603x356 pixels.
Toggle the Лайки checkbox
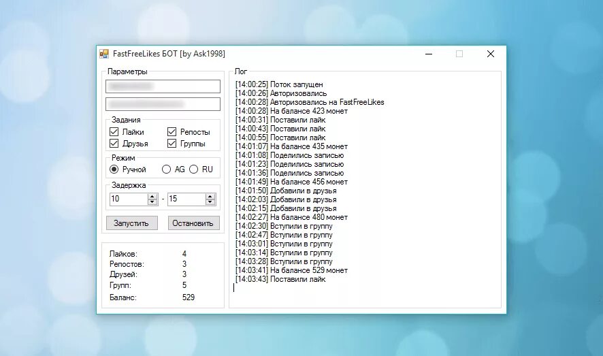[114, 132]
